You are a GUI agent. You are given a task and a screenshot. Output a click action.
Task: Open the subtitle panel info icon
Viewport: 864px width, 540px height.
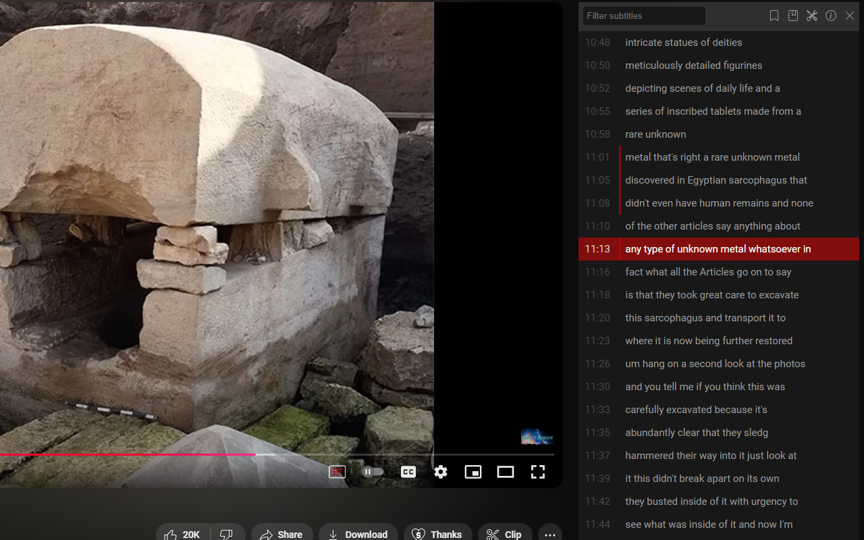tap(830, 16)
